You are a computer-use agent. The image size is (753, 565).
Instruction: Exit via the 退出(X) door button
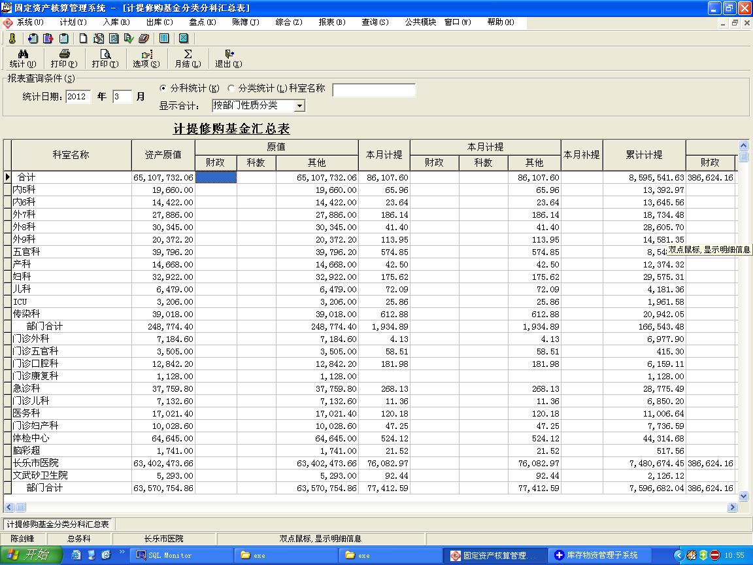tap(229, 59)
